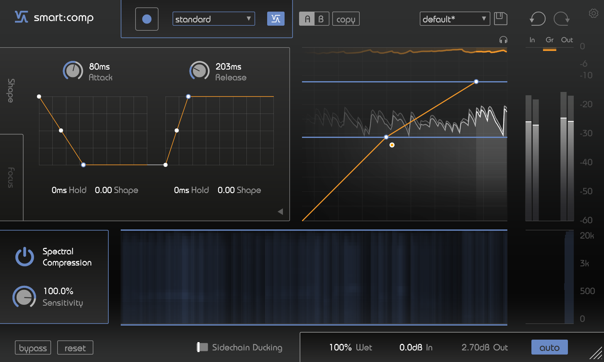Image resolution: width=604 pixels, height=362 pixels.
Task: Select release curve start point
Action: tap(166, 165)
